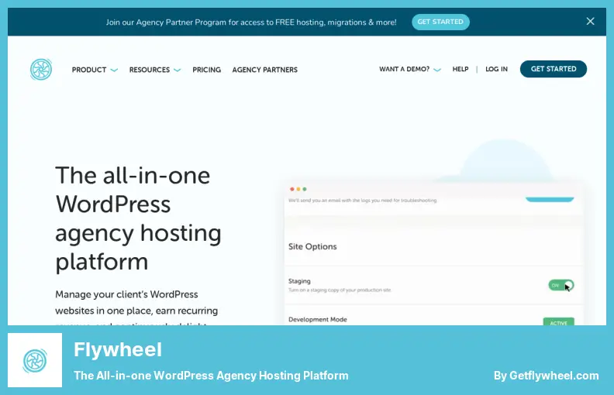Open the Product dropdown menu

point(95,70)
